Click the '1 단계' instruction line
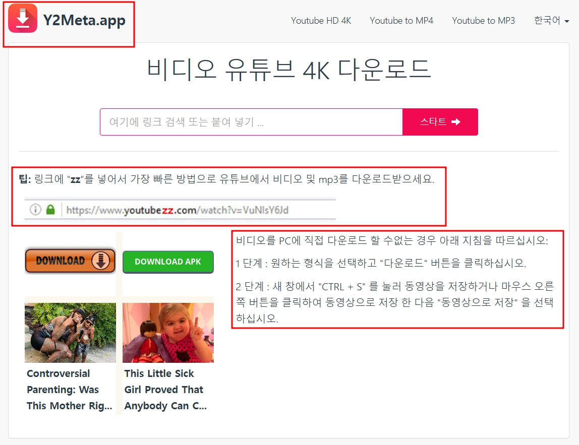Viewport: 579px width, 445px height. (381, 263)
